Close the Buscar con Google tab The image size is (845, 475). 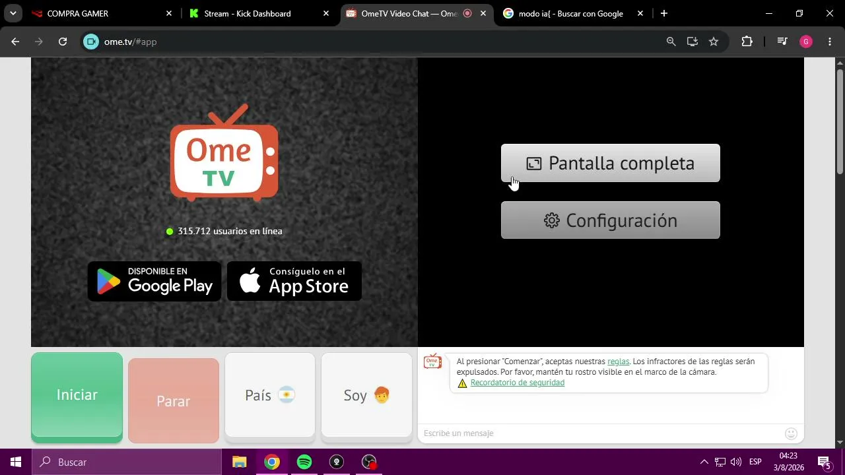(640, 13)
